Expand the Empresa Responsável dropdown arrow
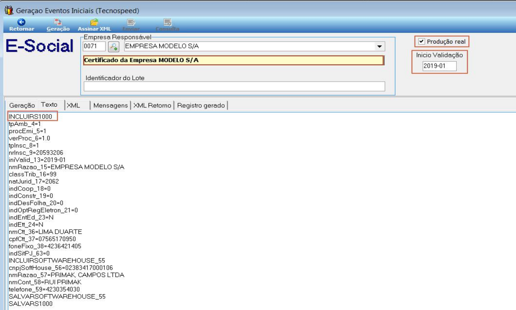 tap(379, 46)
